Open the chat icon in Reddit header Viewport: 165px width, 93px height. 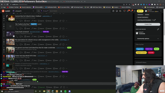[128, 11]
